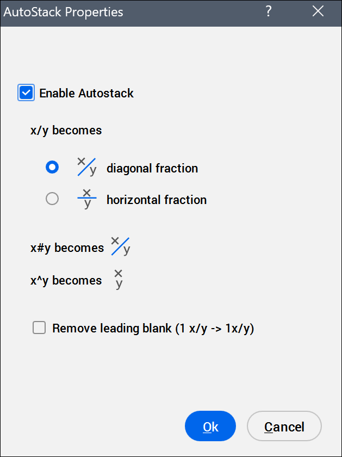The height and width of the screenshot is (457, 342).
Task: Click the horizontal fraction preview icon
Action: tap(86, 199)
